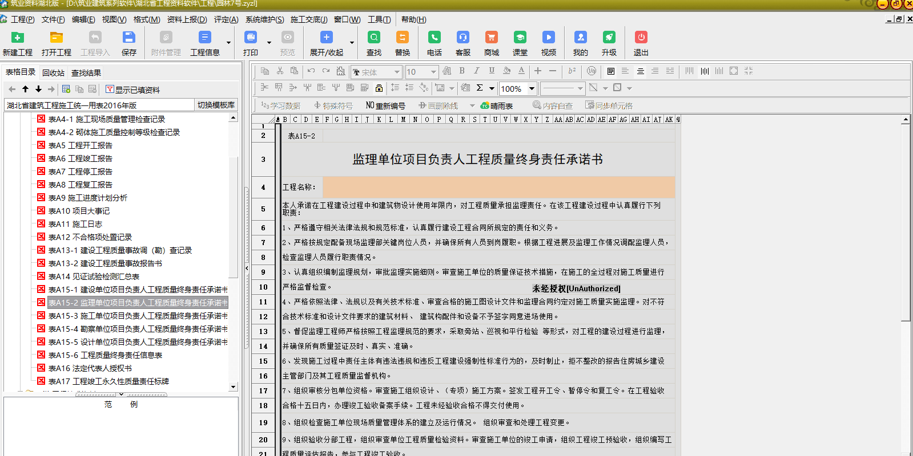Click the 切换模板库 button
913x456 pixels.
coord(216,105)
